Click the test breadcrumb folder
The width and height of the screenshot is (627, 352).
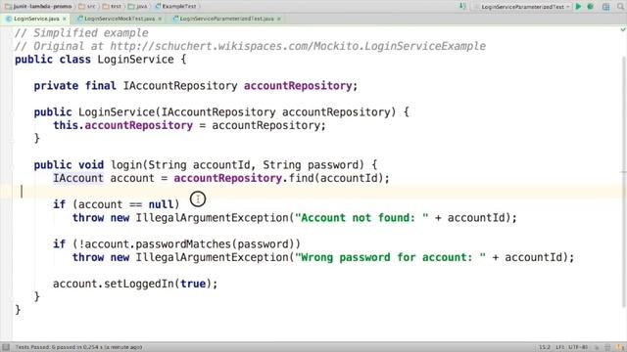click(112, 7)
